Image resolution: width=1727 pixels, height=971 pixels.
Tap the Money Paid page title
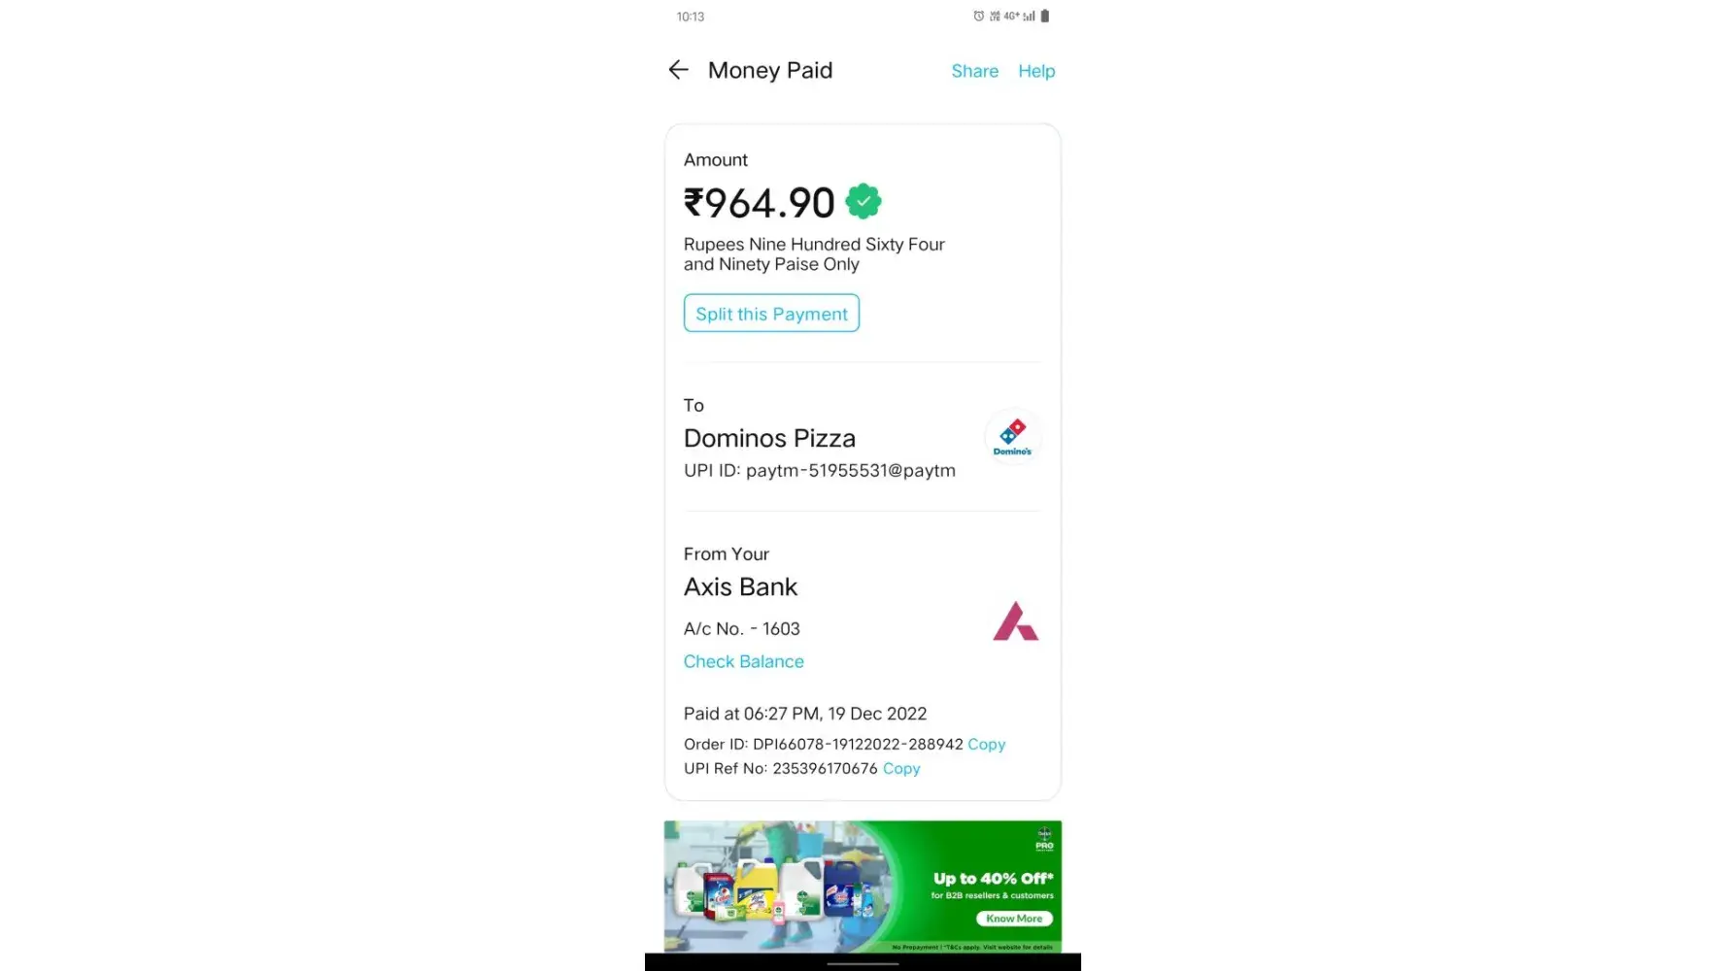[x=770, y=70]
